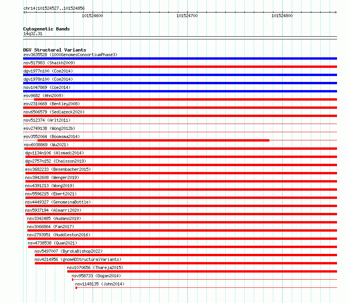
Task: Select the nsv5596215 (Ebert2021) label
Action: pos(51,194)
